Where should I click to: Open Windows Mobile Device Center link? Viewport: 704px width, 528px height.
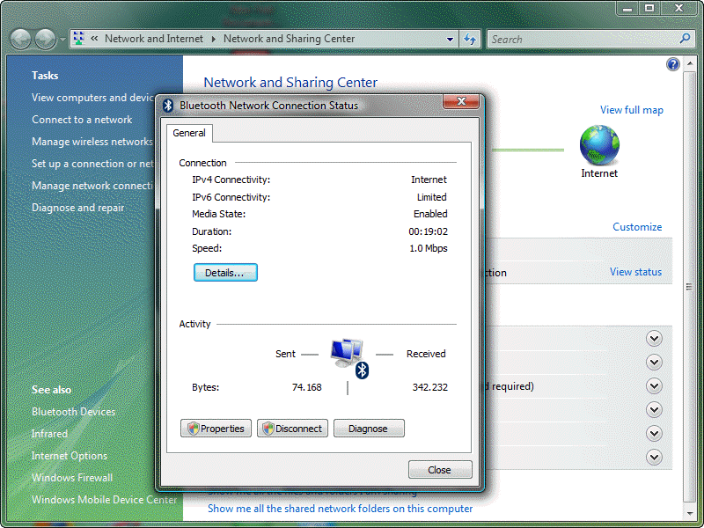pyautogui.click(x=104, y=500)
